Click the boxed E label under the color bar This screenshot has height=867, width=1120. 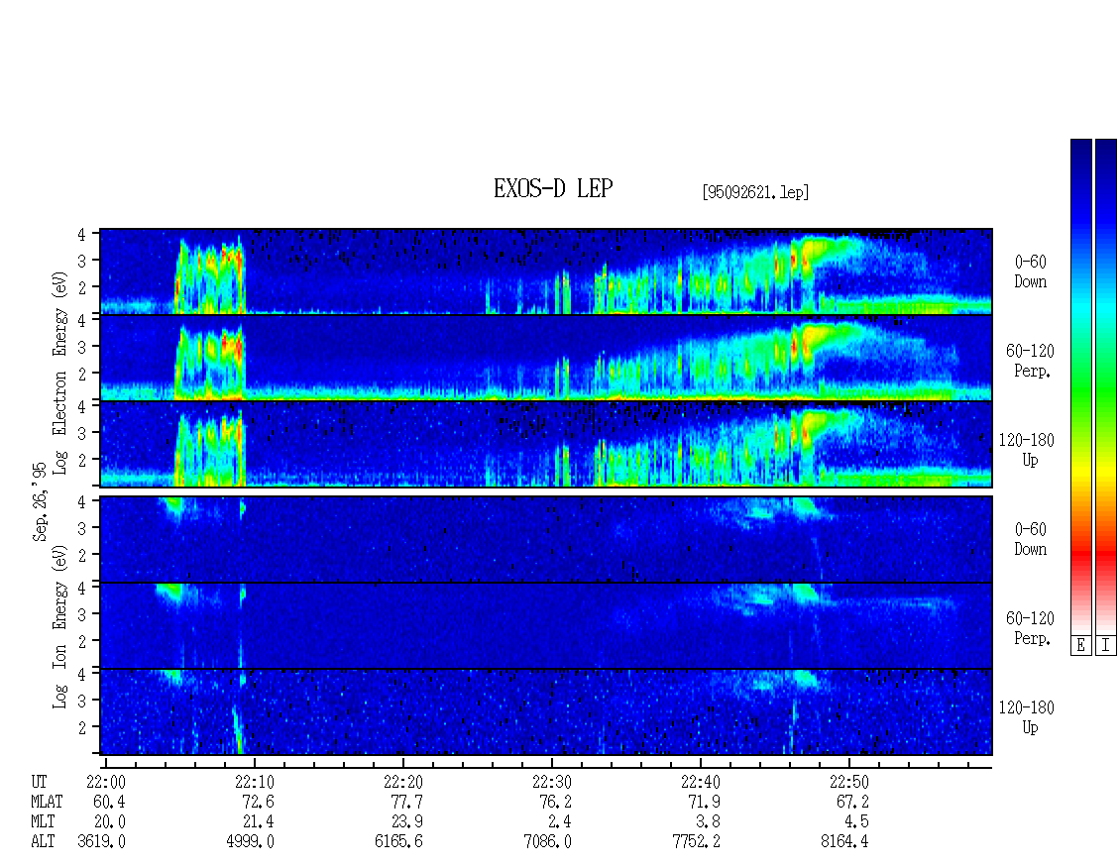(x=1080, y=646)
